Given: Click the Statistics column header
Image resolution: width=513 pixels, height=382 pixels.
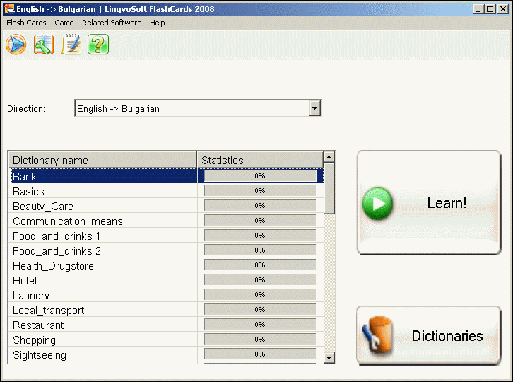Looking at the screenshot, I should tap(260, 160).
